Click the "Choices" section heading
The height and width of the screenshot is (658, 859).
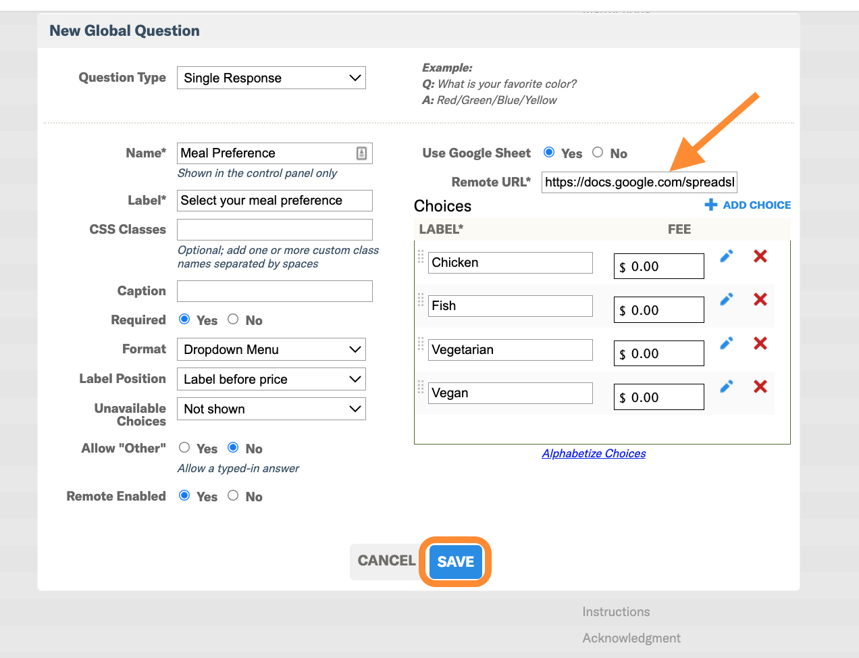point(442,206)
